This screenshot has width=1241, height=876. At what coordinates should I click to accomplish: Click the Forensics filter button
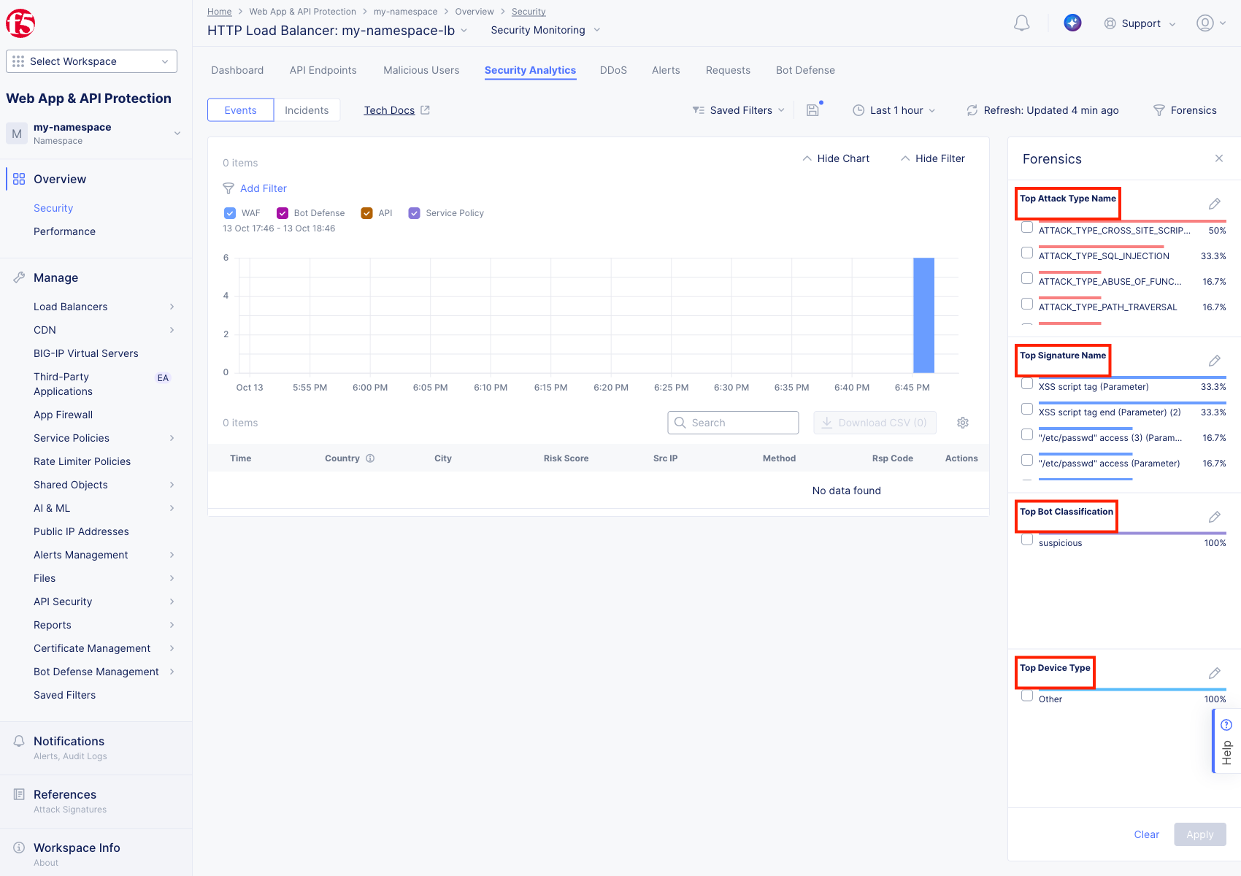click(1185, 110)
